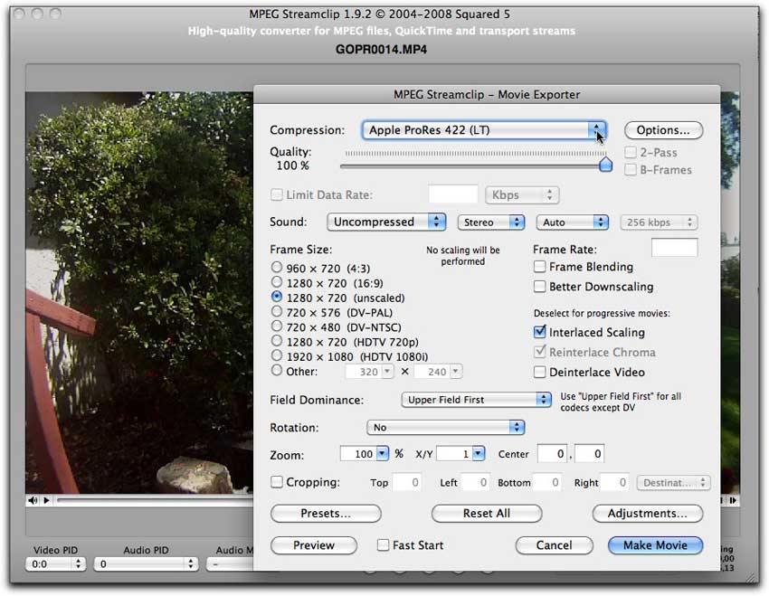769x596 pixels.
Task: Enable the Better Downscaling checkbox
Action: coord(539,286)
